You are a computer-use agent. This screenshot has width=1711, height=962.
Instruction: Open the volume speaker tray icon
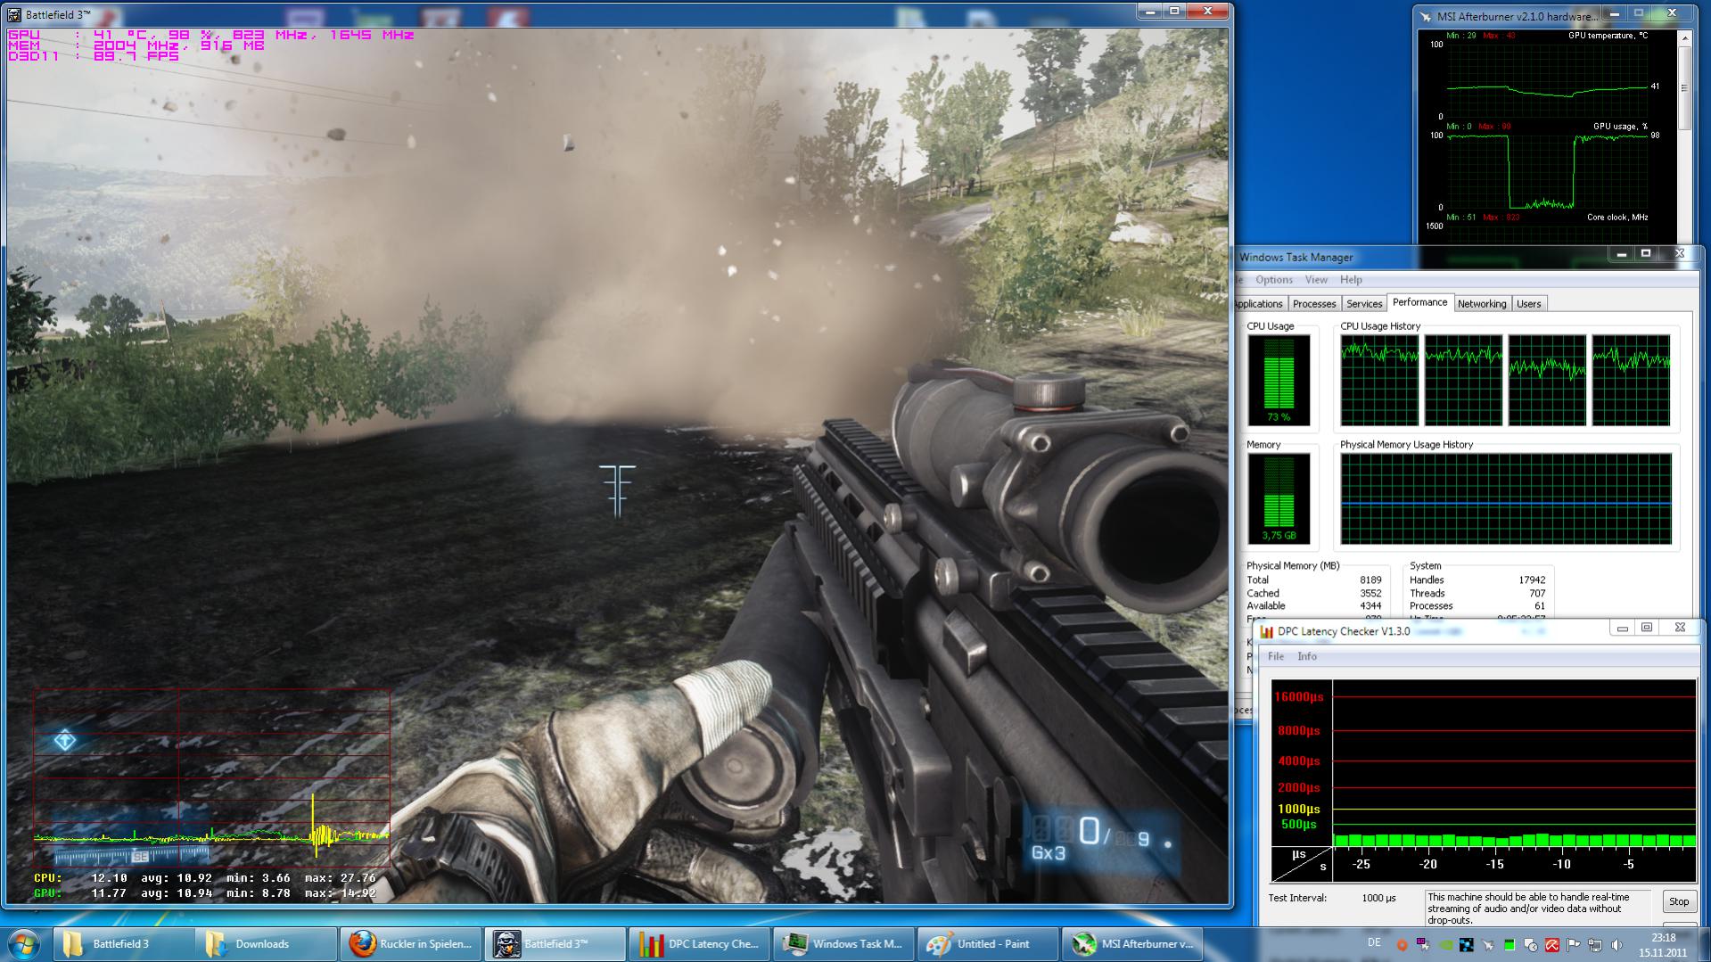[1616, 945]
